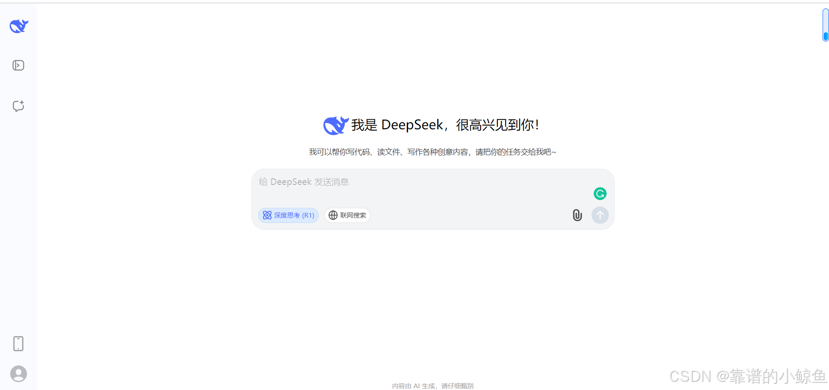Image resolution: width=829 pixels, height=390 pixels.
Task: Open the user profile avatar
Action: click(x=19, y=374)
